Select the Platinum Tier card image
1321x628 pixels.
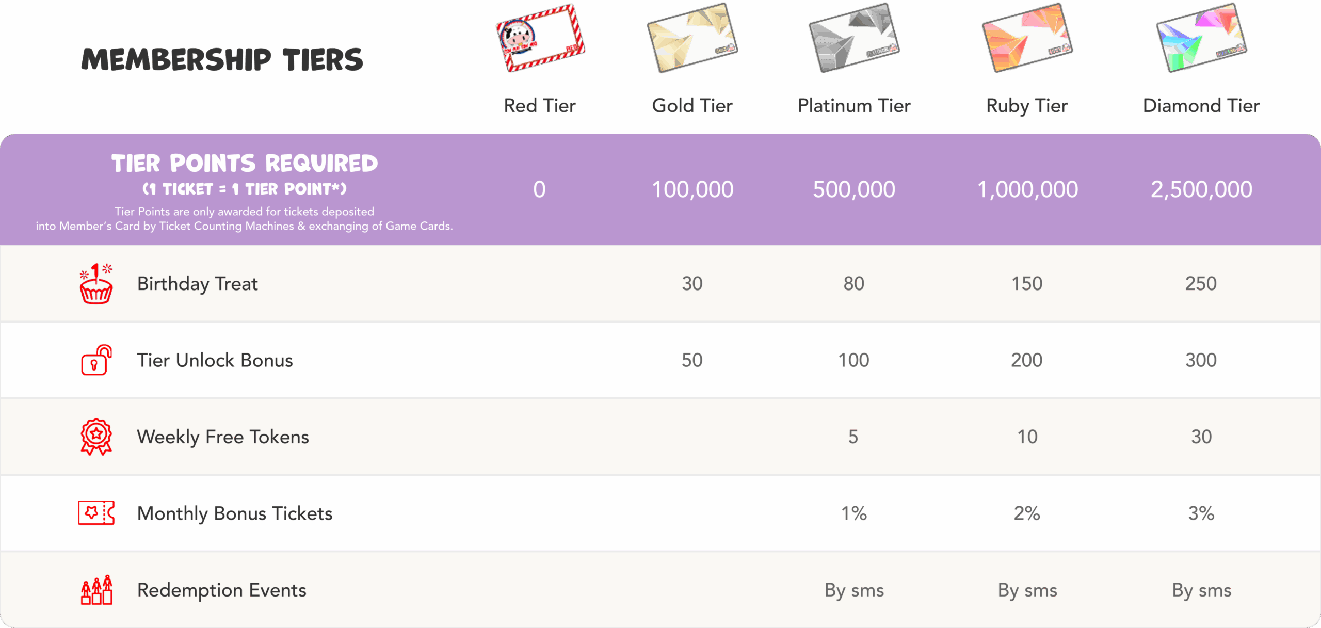coord(854,38)
